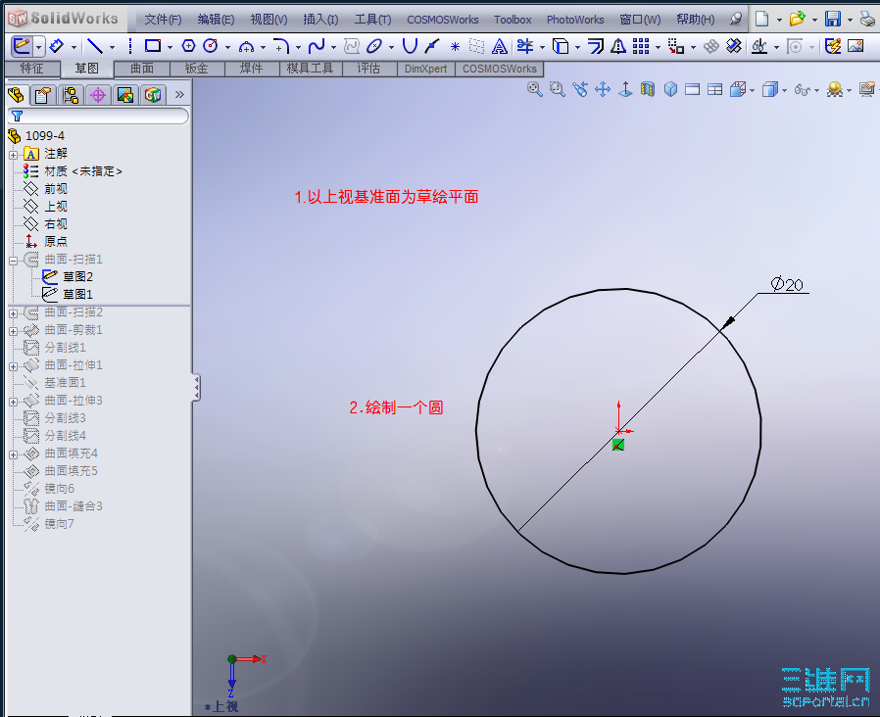Select the Line sketch tool
Image resolution: width=880 pixels, height=717 pixels.
[x=95, y=46]
